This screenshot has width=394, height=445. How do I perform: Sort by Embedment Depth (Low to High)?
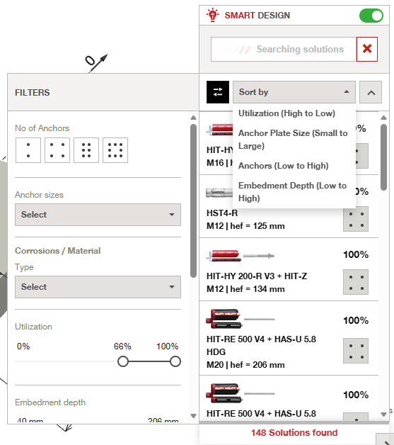[292, 191]
